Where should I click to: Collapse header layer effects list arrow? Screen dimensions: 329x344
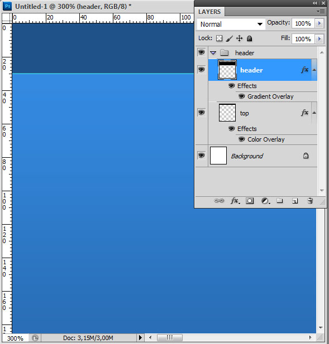[x=314, y=70]
